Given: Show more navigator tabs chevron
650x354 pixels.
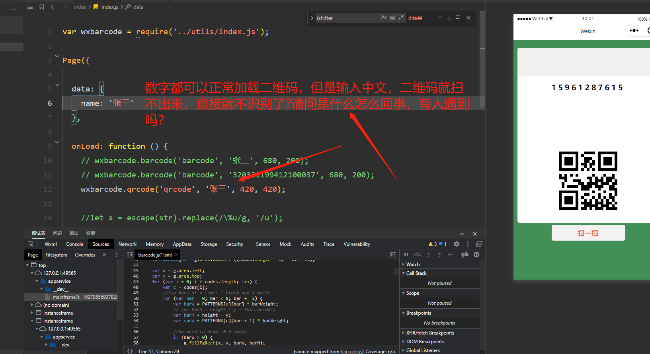Looking at the screenshot, I should click(x=104, y=255).
